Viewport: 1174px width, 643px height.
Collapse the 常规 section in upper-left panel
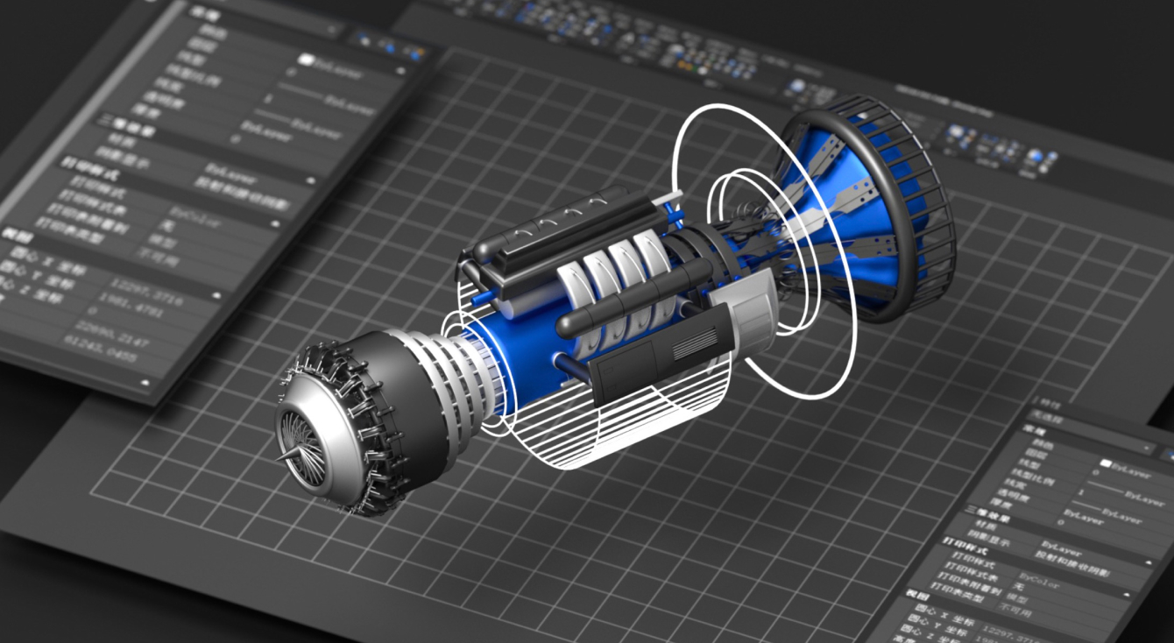400,70
